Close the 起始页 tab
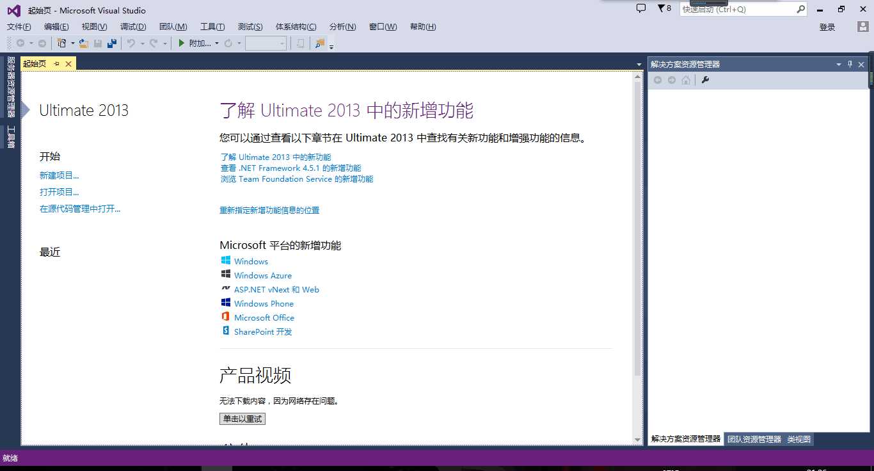 click(68, 63)
